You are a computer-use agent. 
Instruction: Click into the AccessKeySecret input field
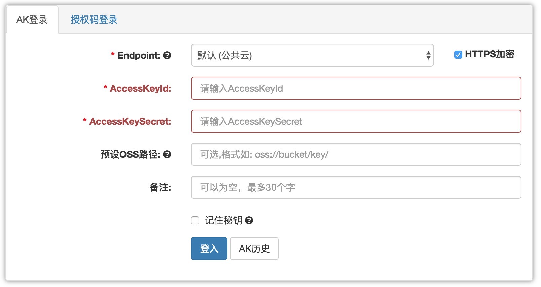click(x=356, y=121)
